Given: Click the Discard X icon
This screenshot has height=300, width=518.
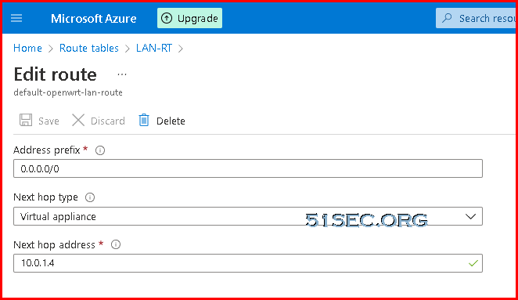Looking at the screenshot, I should (78, 120).
